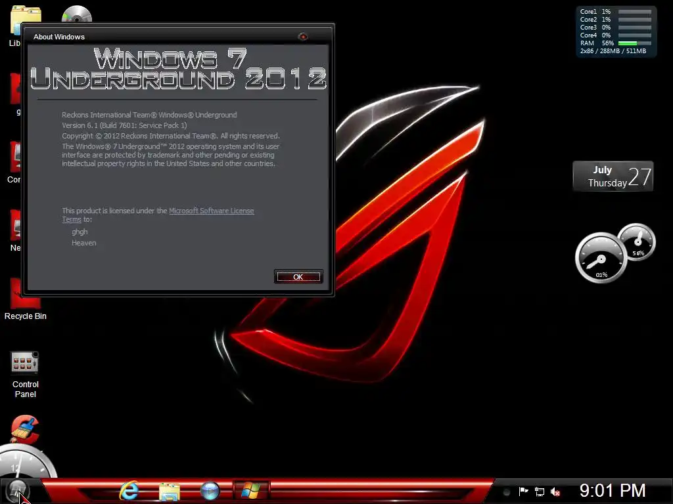Click OK in About Windows dialog
This screenshot has width=673, height=504.
pos(298,276)
